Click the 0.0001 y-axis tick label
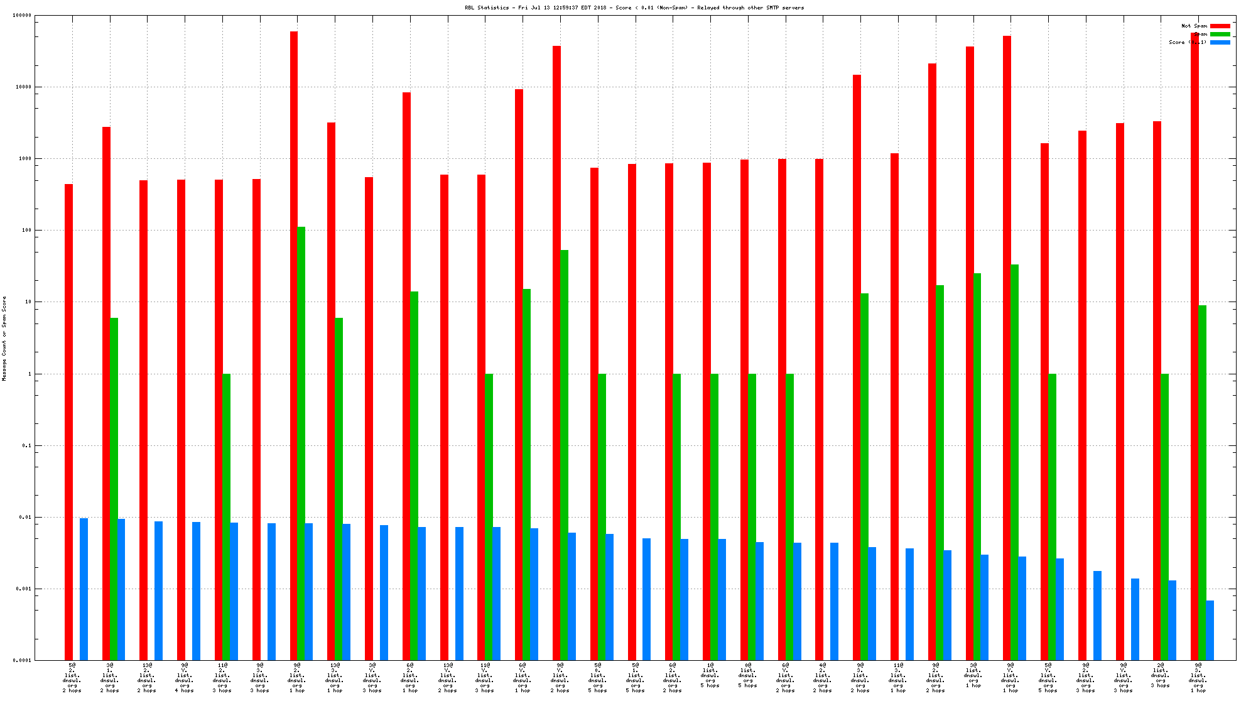The height and width of the screenshot is (701, 1246). coord(23,660)
